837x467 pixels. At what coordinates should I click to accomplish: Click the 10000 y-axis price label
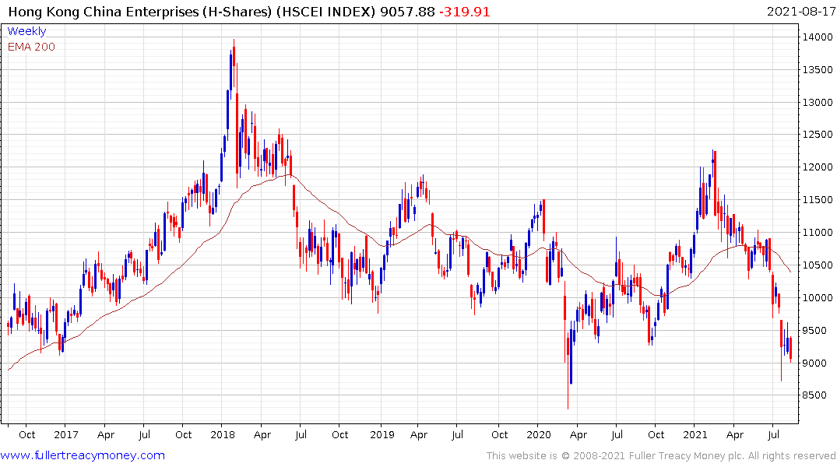point(818,298)
